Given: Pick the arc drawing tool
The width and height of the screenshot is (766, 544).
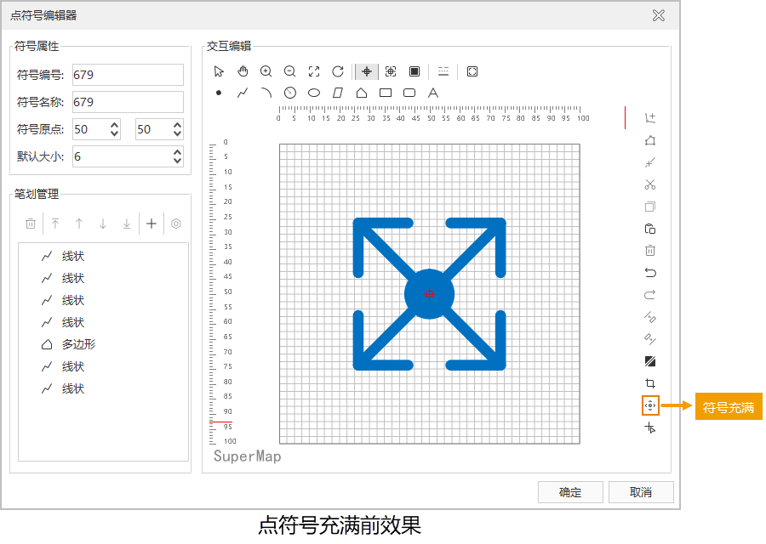Looking at the screenshot, I should pos(266,93).
